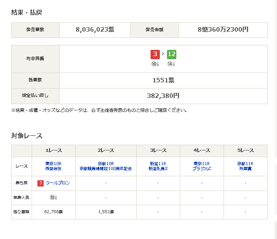277x239 pixels.
Task: Click the 10th popularity icon in race table
Action: coord(53,197)
